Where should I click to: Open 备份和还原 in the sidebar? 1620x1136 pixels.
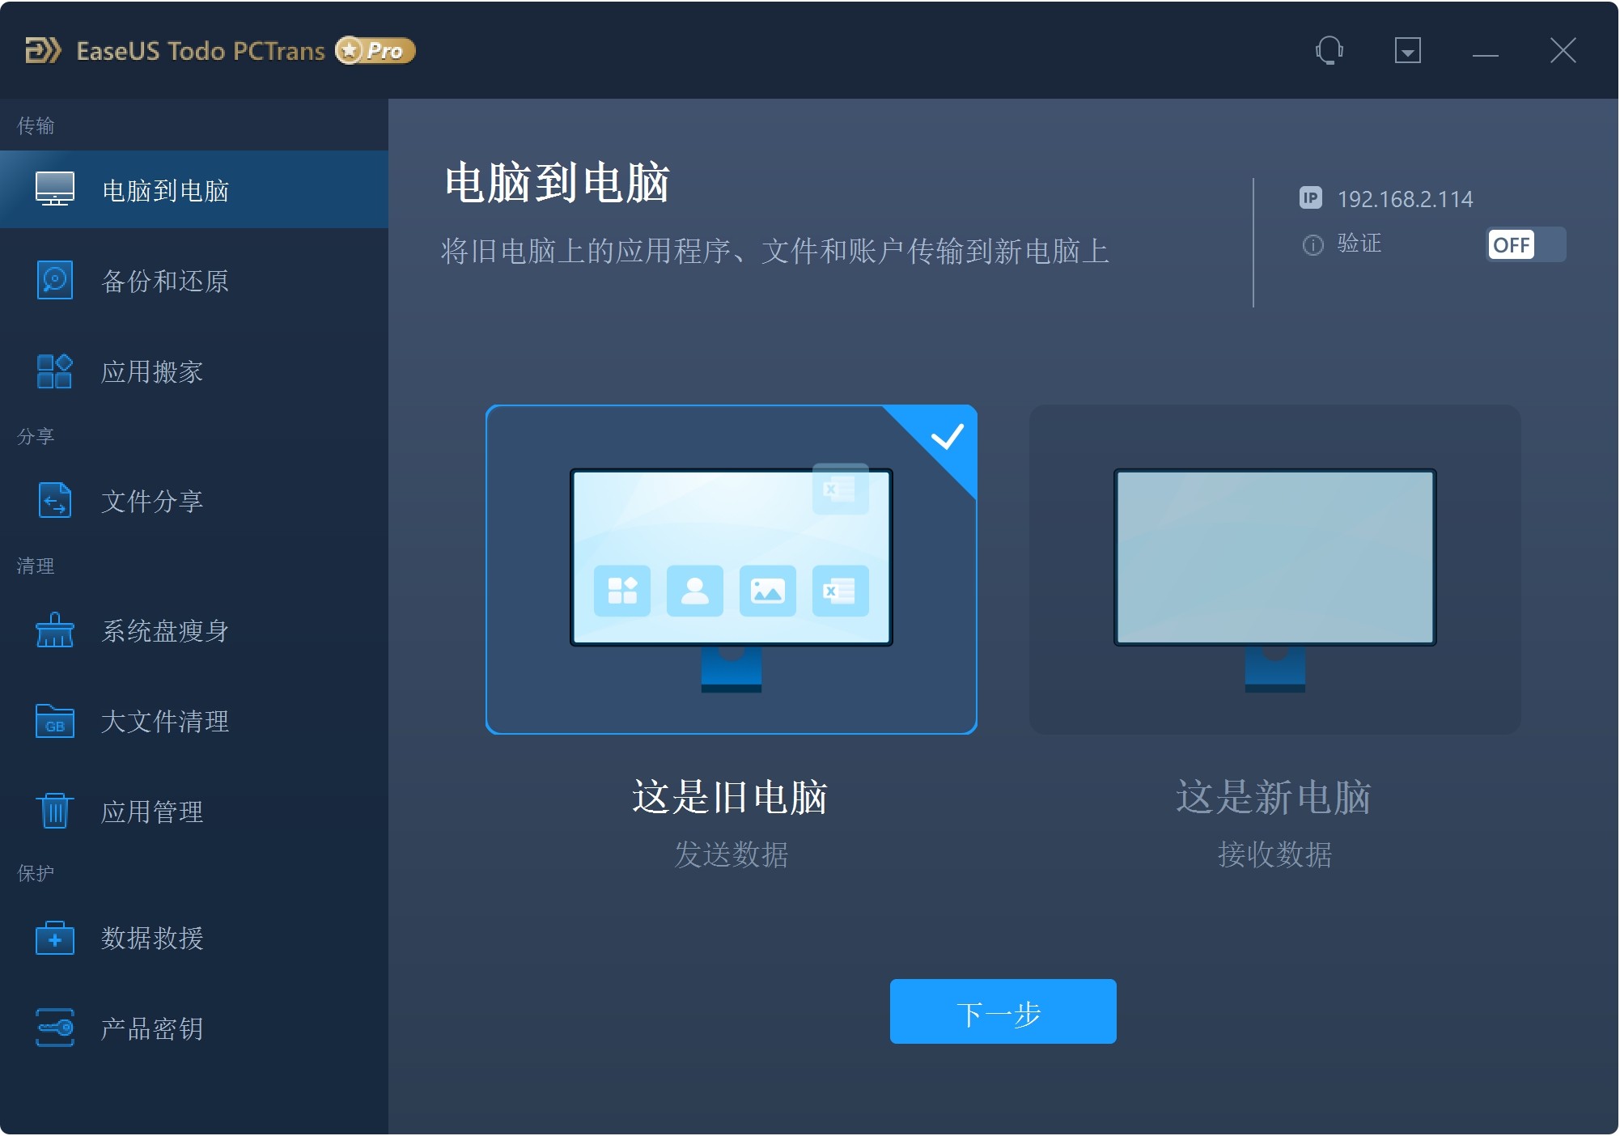[x=194, y=280]
